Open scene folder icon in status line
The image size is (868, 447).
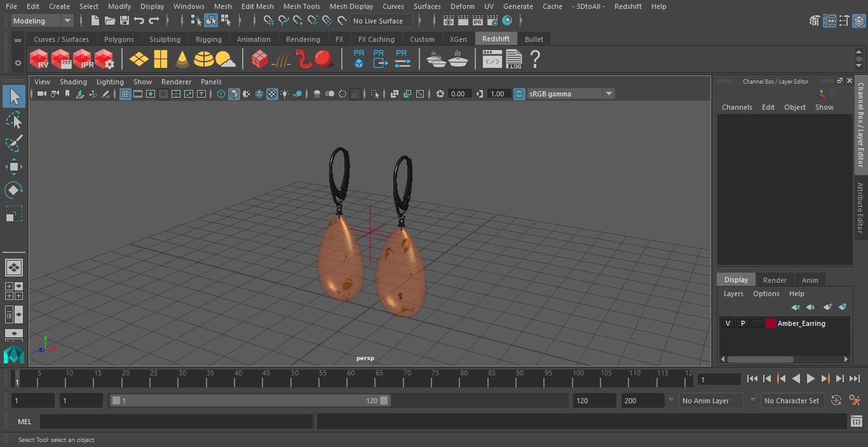pyautogui.click(x=109, y=21)
